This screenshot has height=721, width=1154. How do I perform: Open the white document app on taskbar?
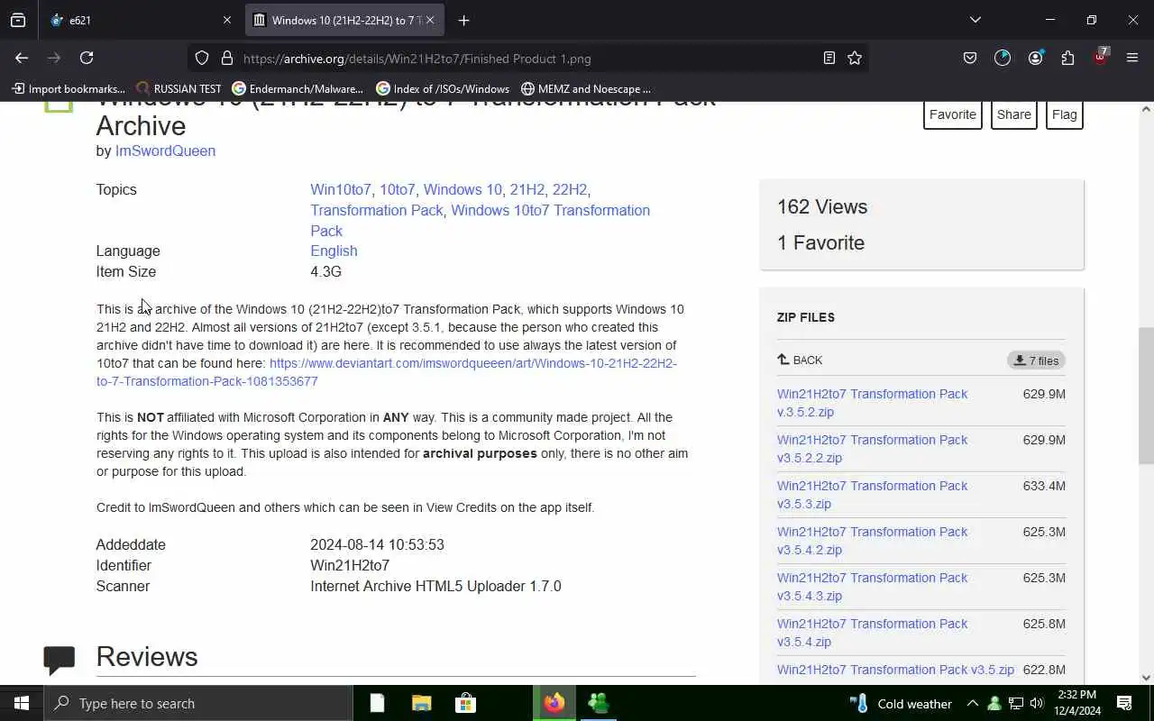pos(377,703)
